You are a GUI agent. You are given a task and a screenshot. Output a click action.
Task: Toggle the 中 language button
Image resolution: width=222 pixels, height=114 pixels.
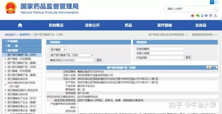[212, 2]
